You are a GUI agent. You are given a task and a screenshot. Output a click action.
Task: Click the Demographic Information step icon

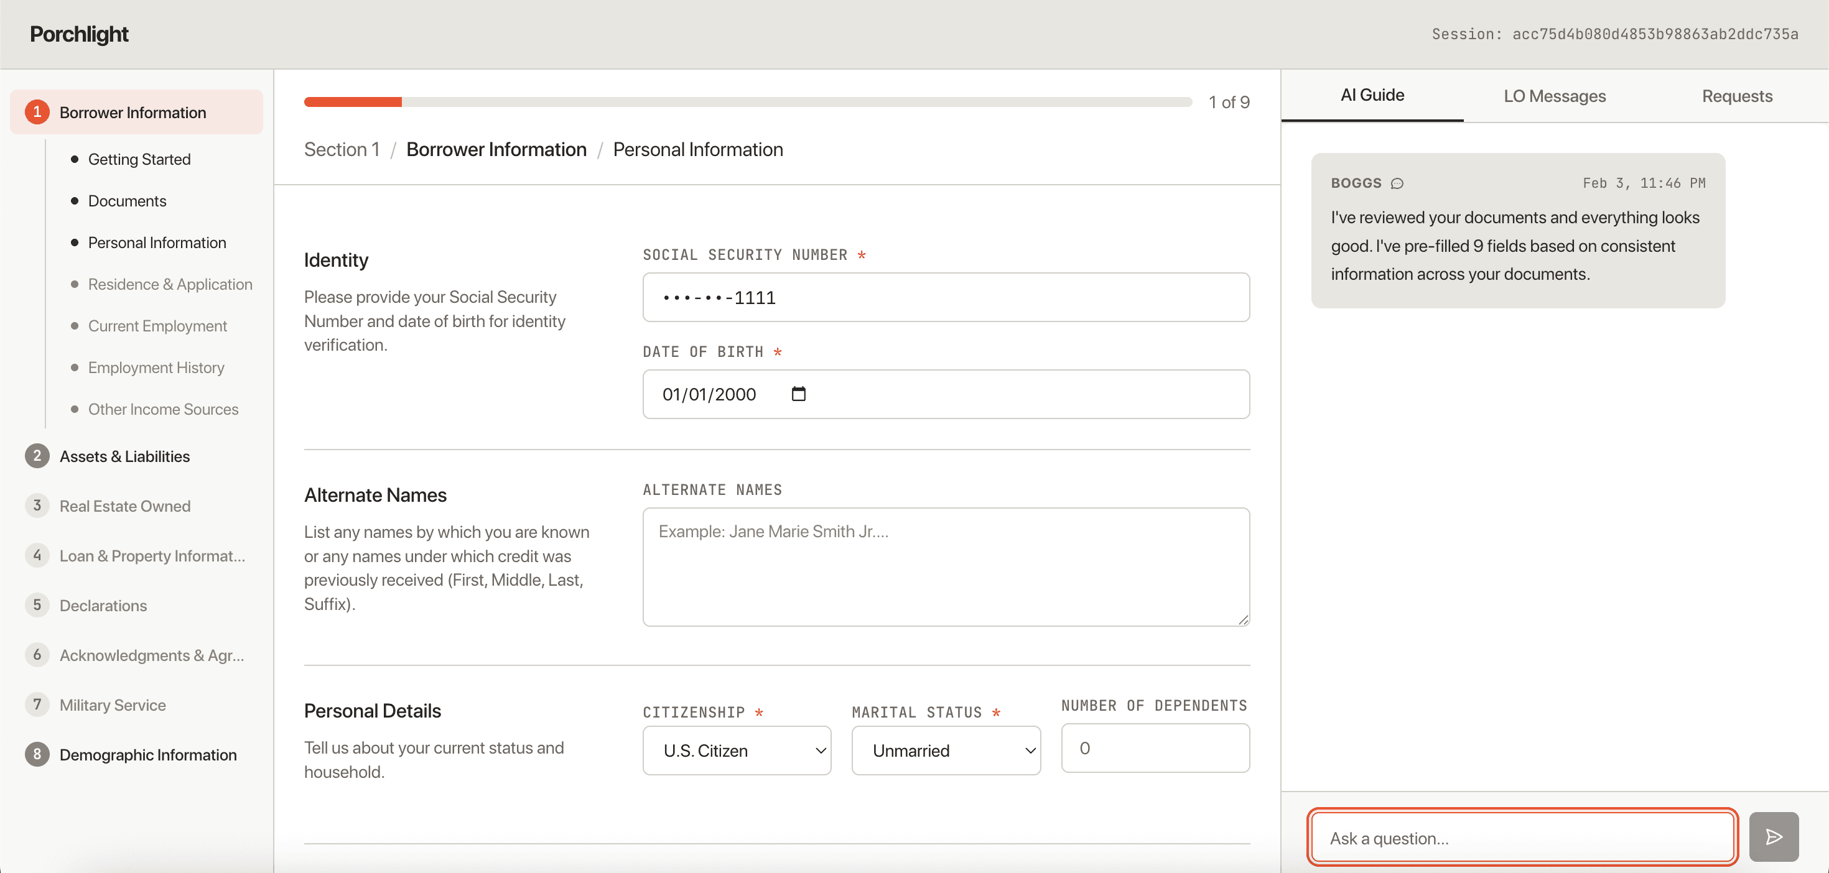[x=36, y=754]
